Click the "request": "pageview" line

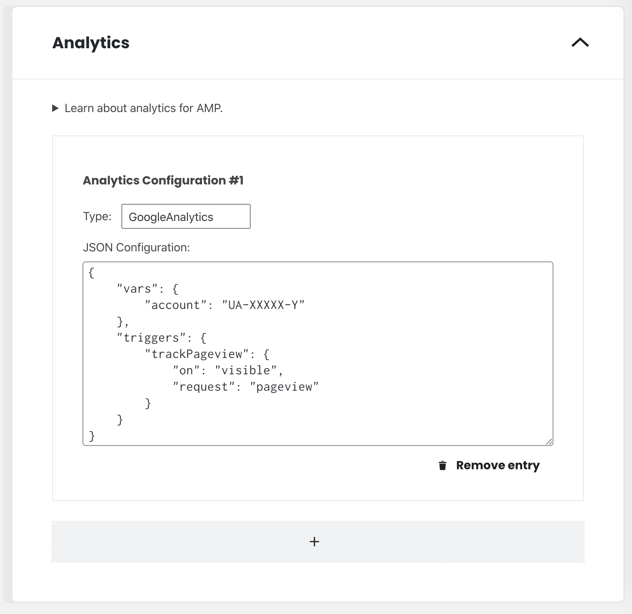pyautogui.click(x=246, y=387)
